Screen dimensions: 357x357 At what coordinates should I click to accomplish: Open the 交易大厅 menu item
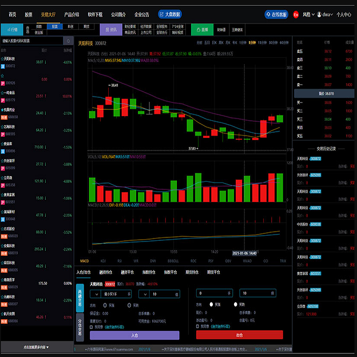[x=49, y=14]
